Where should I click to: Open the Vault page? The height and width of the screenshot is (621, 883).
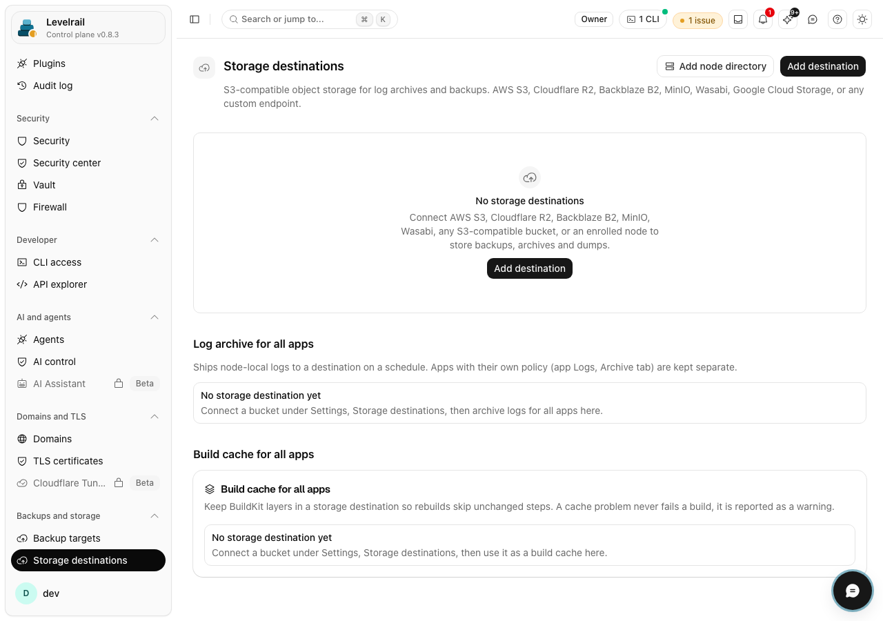point(88,185)
